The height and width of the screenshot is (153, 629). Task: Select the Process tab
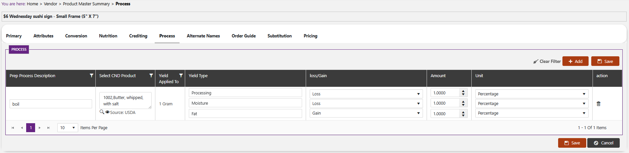click(x=167, y=36)
